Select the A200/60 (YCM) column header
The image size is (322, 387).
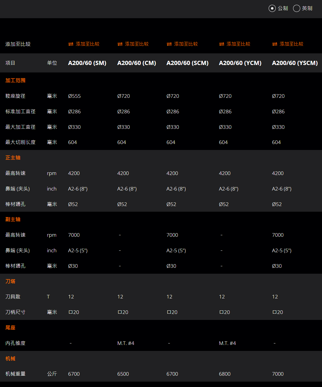pyautogui.click(x=240, y=63)
